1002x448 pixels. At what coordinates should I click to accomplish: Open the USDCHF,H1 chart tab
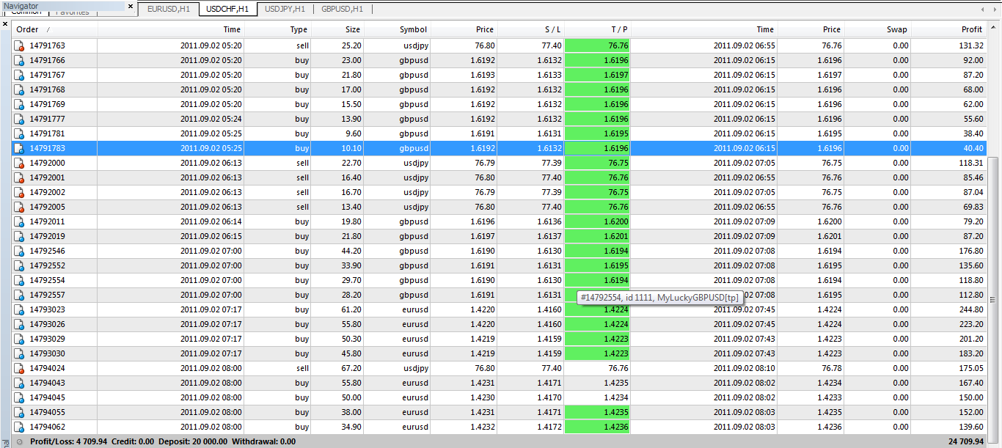click(227, 10)
